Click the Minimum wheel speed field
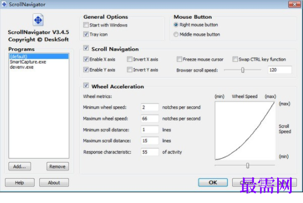The width and height of the screenshot is (303, 203). coord(150,107)
